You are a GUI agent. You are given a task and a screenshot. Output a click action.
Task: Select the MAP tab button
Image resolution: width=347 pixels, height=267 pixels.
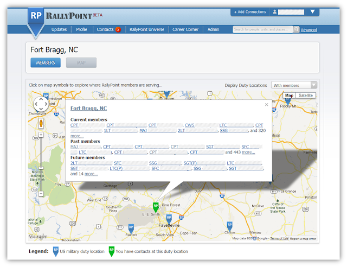(x=81, y=63)
